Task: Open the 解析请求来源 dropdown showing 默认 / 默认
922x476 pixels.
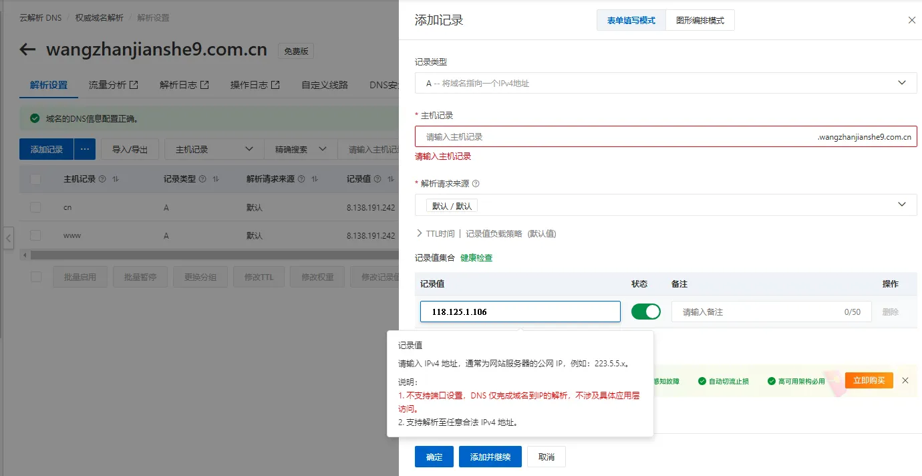Action: (x=665, y=205)
